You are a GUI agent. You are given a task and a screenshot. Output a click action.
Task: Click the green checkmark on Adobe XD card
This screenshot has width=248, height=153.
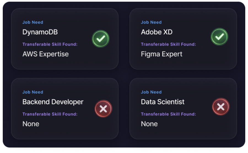click(x=219, y=37)
